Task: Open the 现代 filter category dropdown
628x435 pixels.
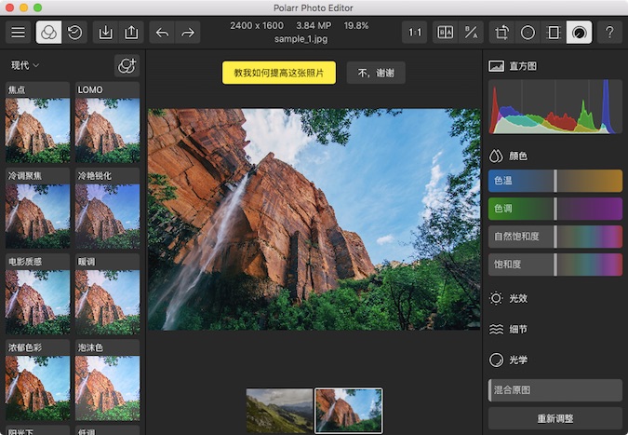Action: coord(25,65)
